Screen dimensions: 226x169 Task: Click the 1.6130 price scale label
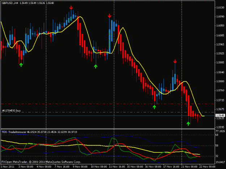pyautogui.click(x=220, y=8)
